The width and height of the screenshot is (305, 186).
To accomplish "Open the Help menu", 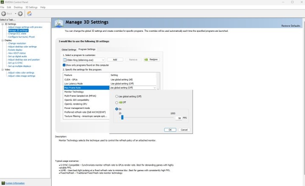I will 43,7.
